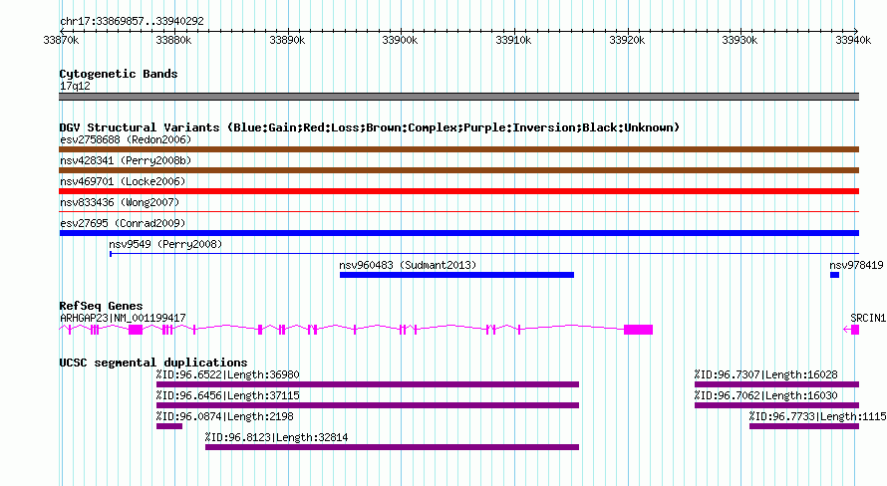The image size is (887, 486).
Task: Open variant nsv469701 (Locke2006) label
Action: point(123,181)
